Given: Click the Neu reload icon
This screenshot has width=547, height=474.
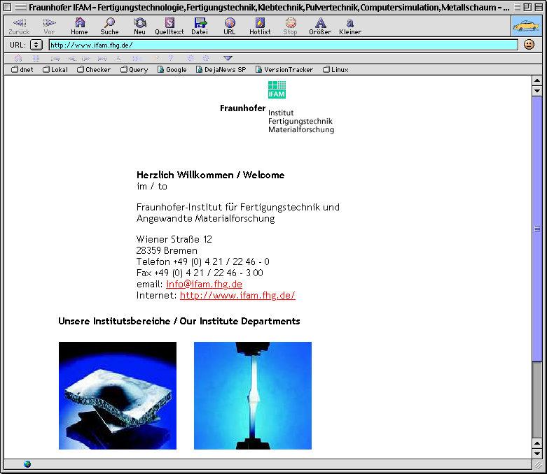Looking at the screenshot, I should (x=139, y=23).
